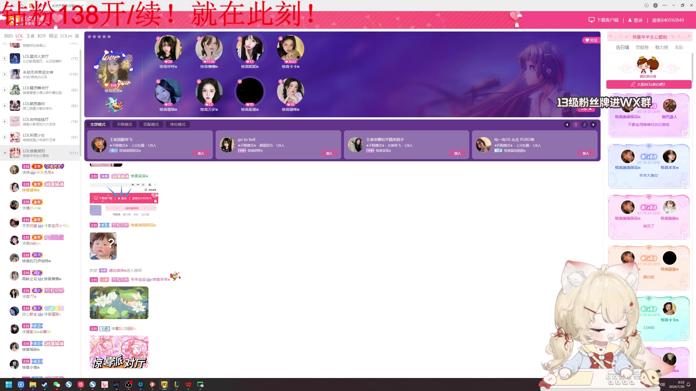
Task: Open the lotus pond chat image thumbnail
Action: click(x=119, y=303)
